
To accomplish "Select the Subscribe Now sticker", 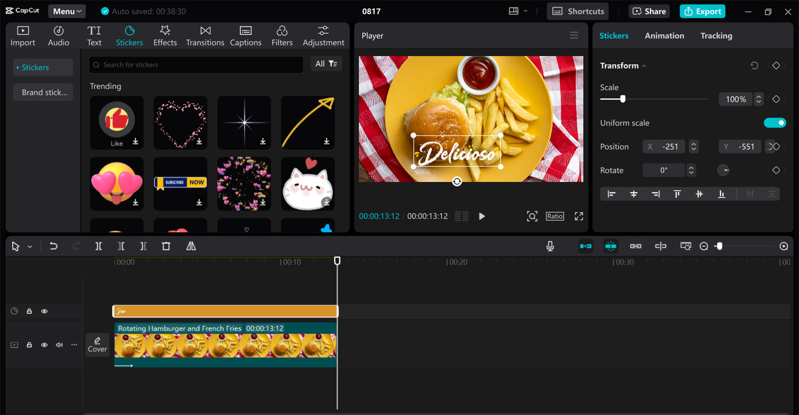I will [x=180, y=184].
